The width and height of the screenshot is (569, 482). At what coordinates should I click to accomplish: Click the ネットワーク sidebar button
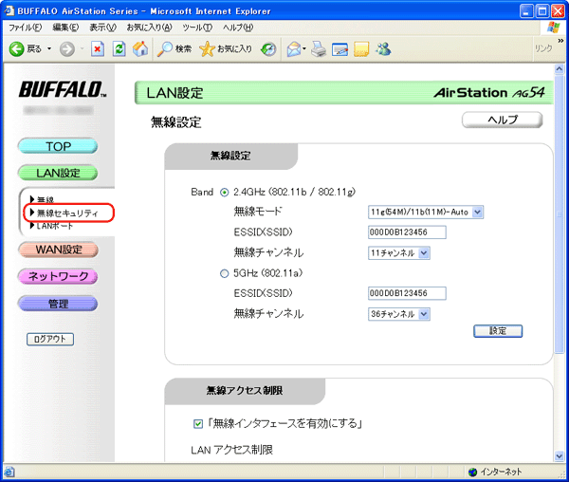[x=58, y=276]
